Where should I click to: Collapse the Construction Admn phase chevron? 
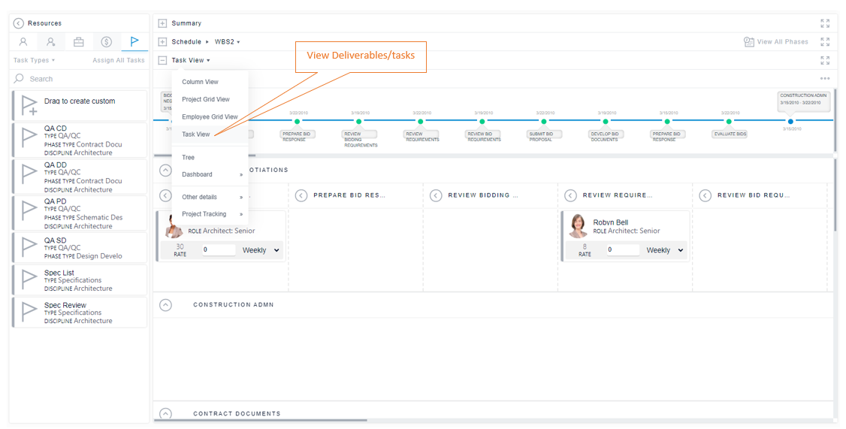(165, 305)
